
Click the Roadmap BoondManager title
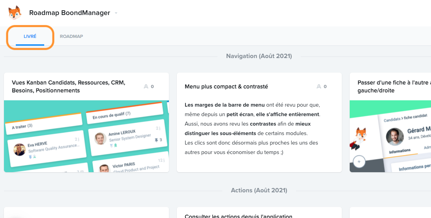(69, 13)
